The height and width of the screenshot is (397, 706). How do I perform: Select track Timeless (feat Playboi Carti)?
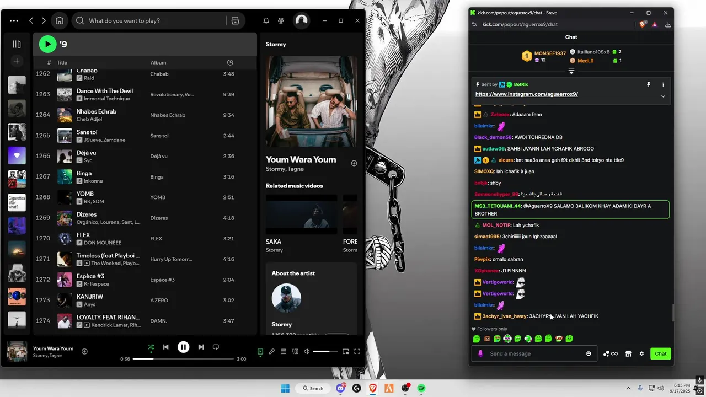pyautogui.click(x=143, y=259)
